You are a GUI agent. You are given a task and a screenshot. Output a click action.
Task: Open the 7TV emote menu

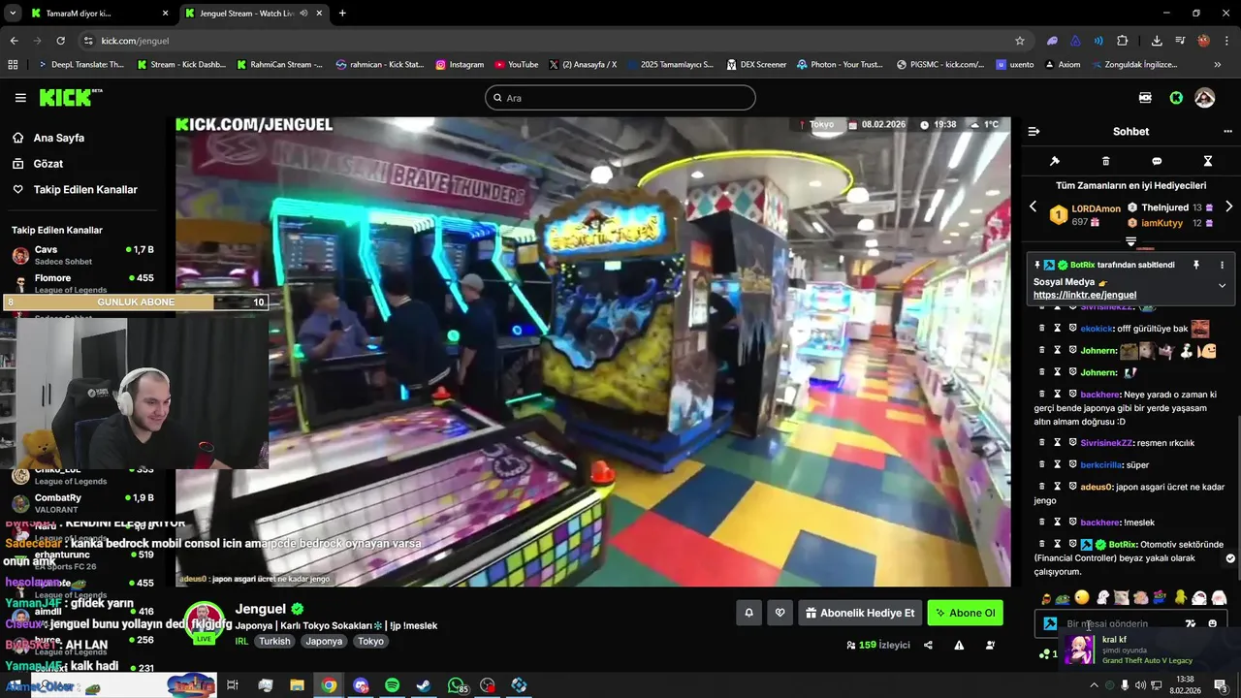(x=1191, y=623)
